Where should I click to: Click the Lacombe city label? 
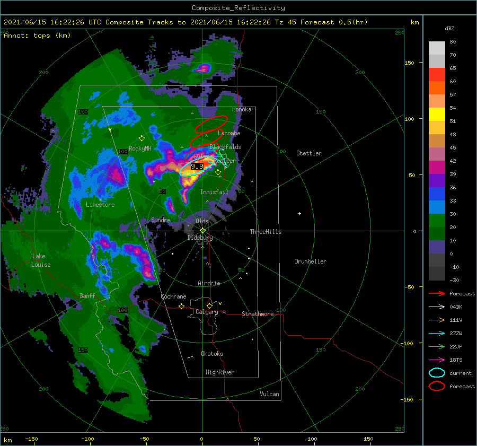click(229, 133)
